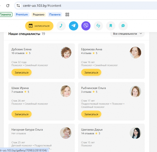The height and width of the screenshot is (152, 157).
Task: Click the phone call icon
Action: tap(61, 26)
